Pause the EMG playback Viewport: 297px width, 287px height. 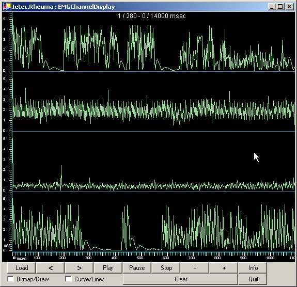pos(137,268)
